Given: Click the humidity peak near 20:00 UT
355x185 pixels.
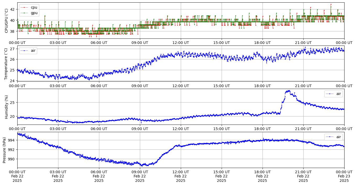Looking at the screenshot, I should 288,91.
